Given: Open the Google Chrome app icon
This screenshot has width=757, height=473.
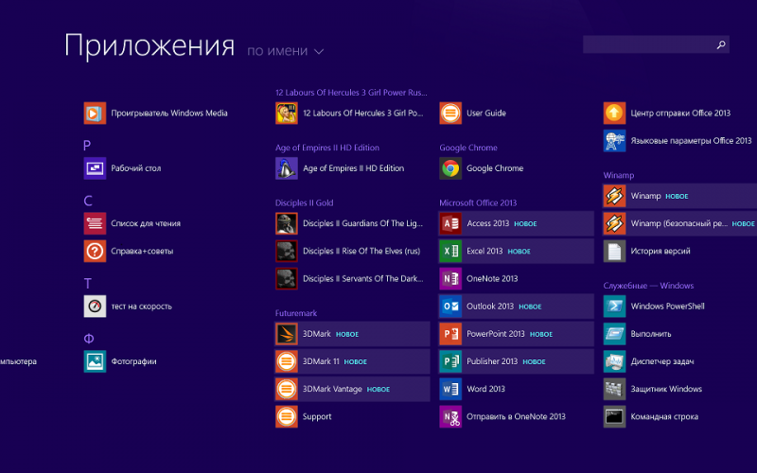Looking at the screenshot, I should click(450, 168).
